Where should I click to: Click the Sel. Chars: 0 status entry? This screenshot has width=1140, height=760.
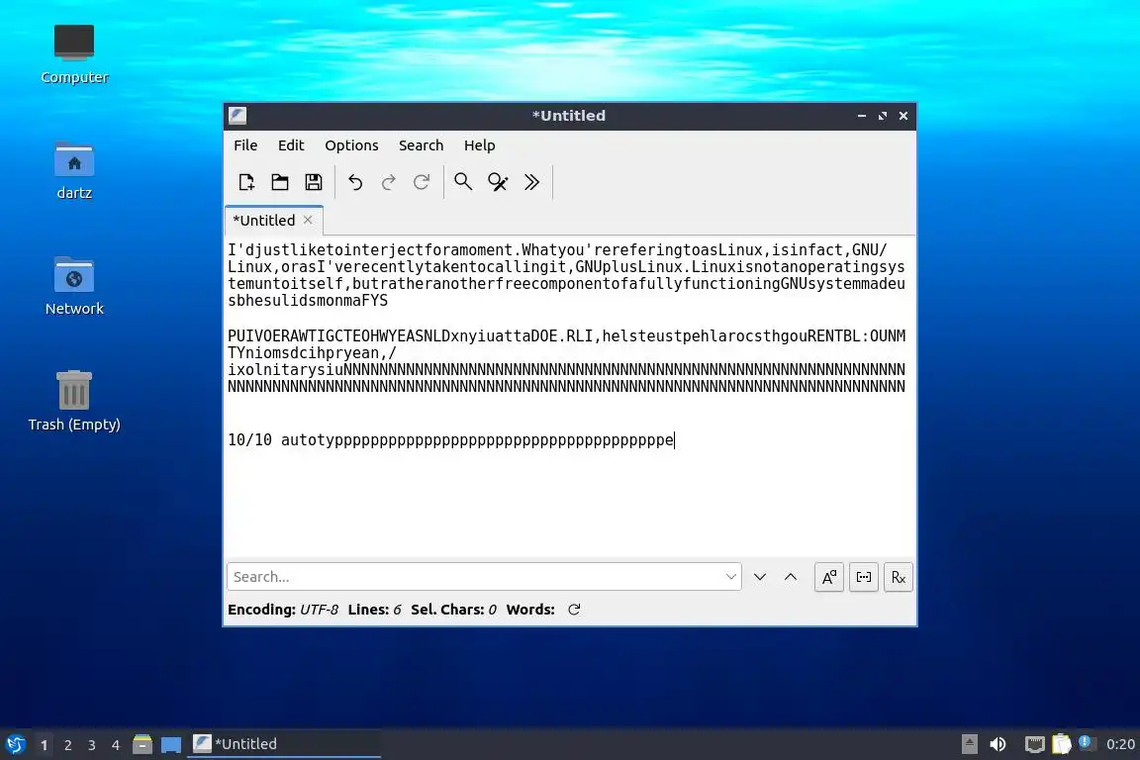(x=453, y=610)
